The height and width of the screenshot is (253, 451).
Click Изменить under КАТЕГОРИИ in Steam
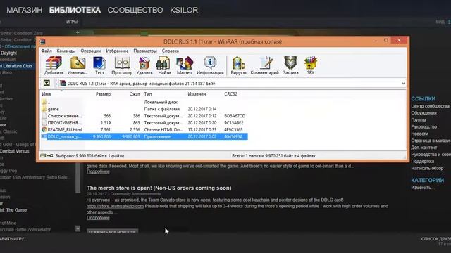point(423,188)
